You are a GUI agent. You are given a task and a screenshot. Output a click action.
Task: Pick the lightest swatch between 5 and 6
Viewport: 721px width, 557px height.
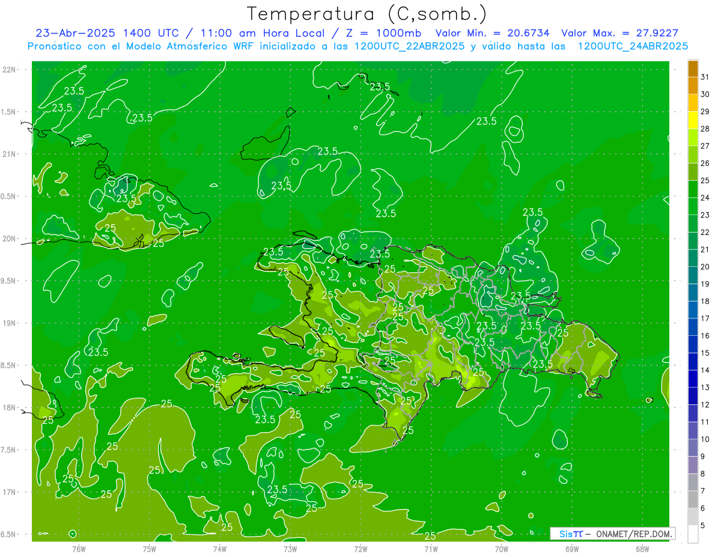tap(693, 517)
